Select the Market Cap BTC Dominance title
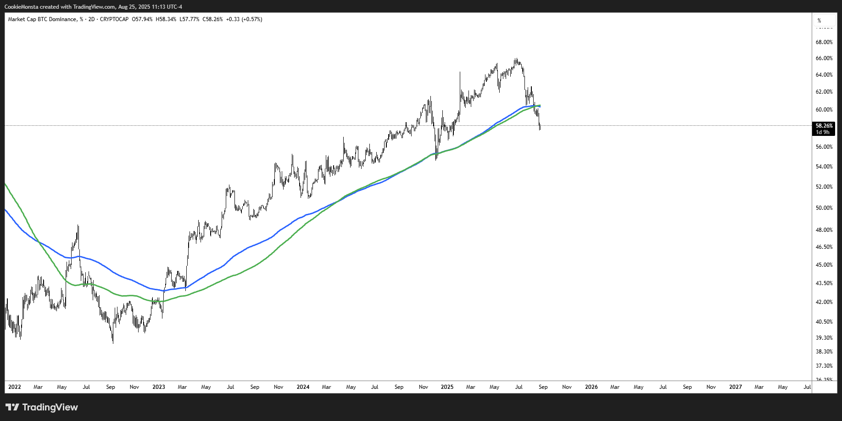 [42, 19]
